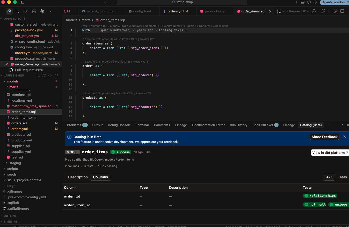Maximize panel with the up chevron

pos(343,125)
